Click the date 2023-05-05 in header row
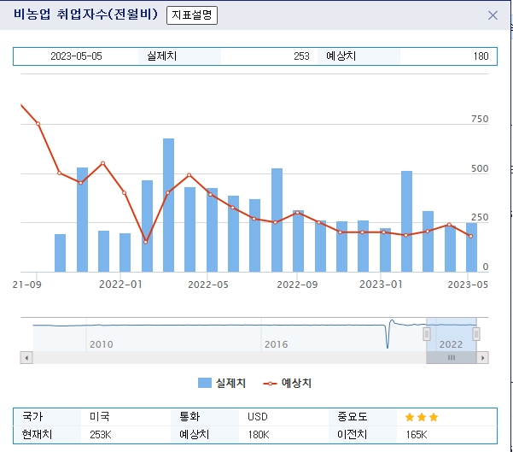 tap(76, 56)
